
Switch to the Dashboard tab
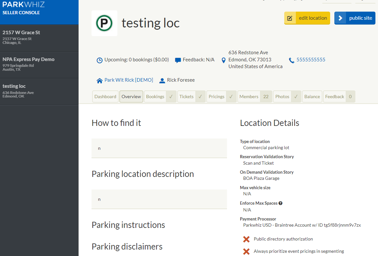105,97
